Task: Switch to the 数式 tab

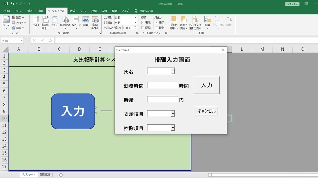Action: click(72, 11)
